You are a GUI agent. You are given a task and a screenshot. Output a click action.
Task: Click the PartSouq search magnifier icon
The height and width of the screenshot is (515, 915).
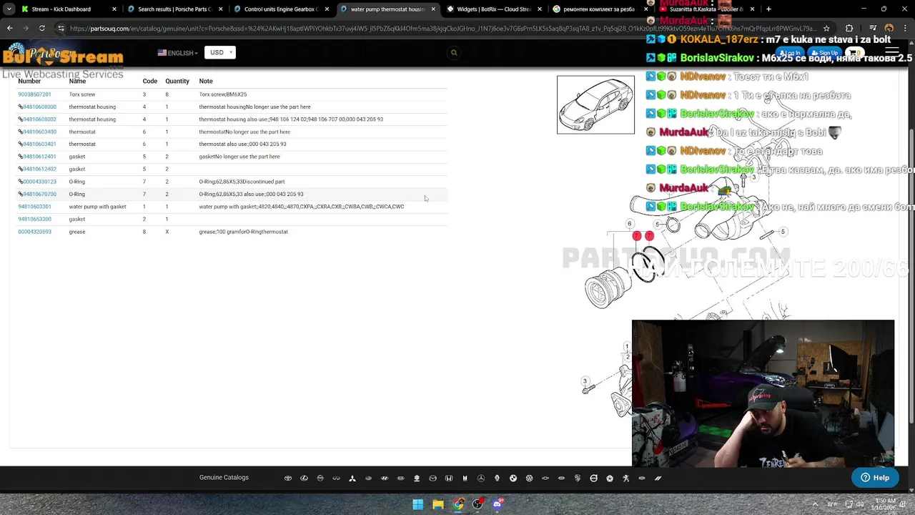click(x=454, y=52)
